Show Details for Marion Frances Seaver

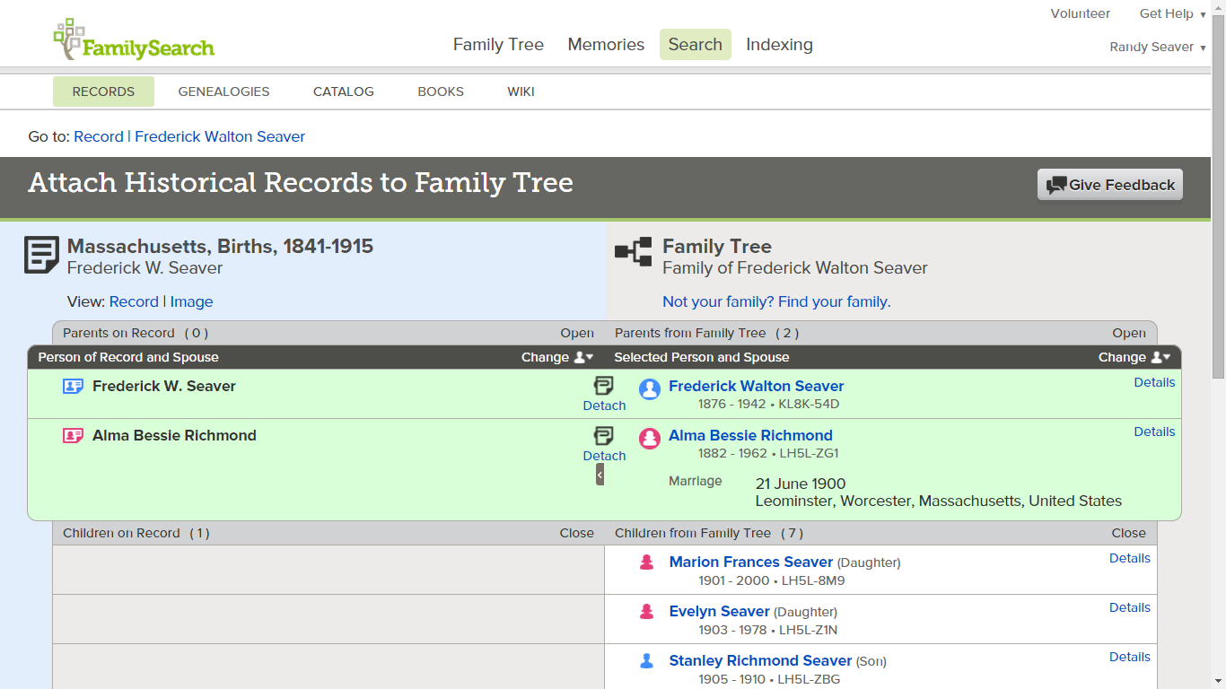tap(1130, 558)
